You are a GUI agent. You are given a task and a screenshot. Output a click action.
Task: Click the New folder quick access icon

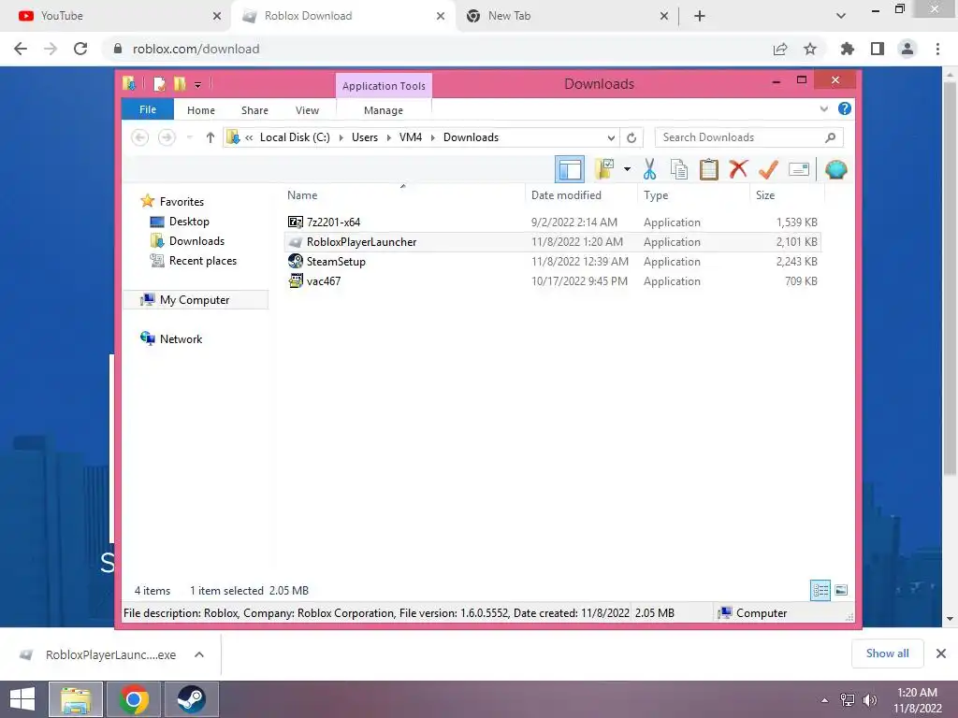coord(180,83)
